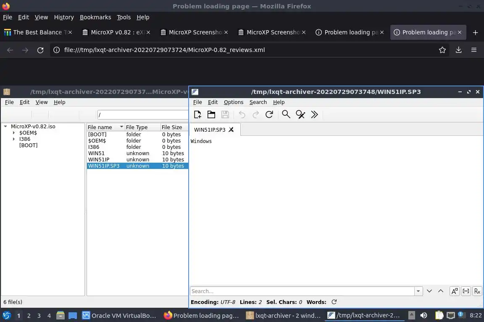484x322 pixels.
Task: Open the archiver File menu
Action: tap(9, 102)
